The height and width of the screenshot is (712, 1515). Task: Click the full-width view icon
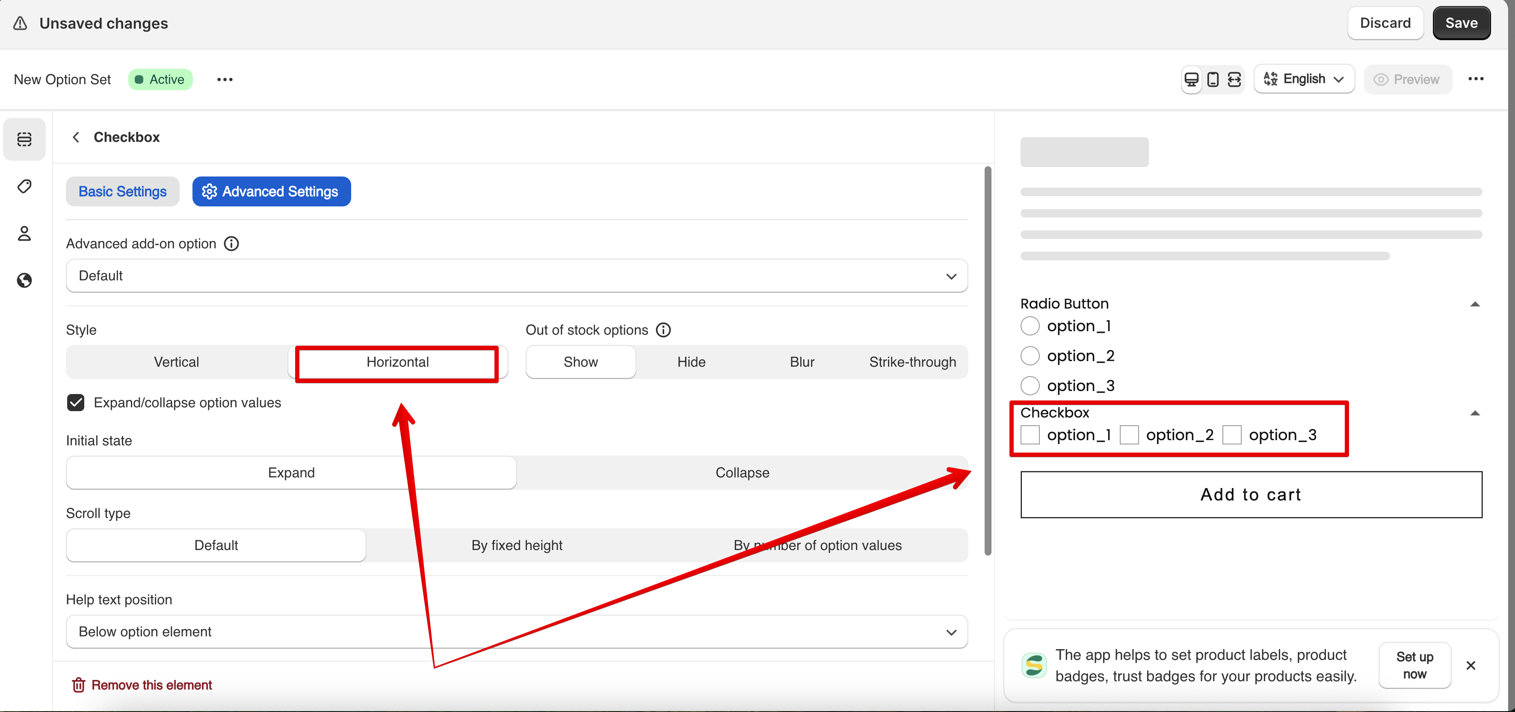point(1234,79)
